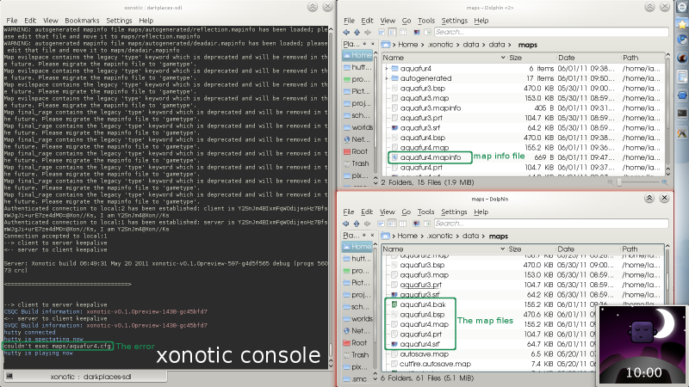The width and height of the screenshot is (689, 387).
Task: Zoom out icon in Dolphin <2> status bar
Action: (x=611, y=182)
